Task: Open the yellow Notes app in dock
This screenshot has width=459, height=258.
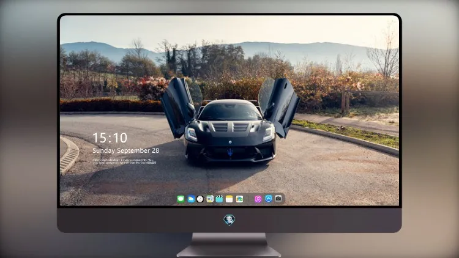Action: click(x=229, y=199)
